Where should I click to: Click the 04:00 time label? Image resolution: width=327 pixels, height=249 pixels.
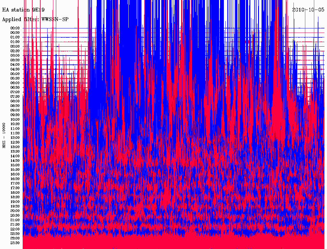tap(15, 65)
